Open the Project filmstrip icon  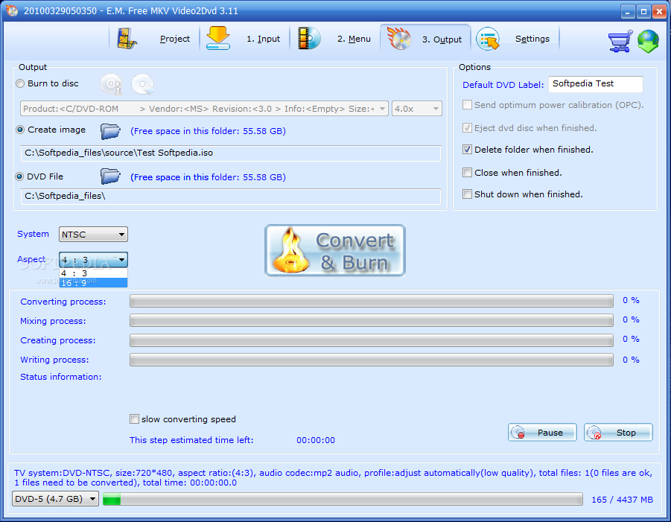127,39
